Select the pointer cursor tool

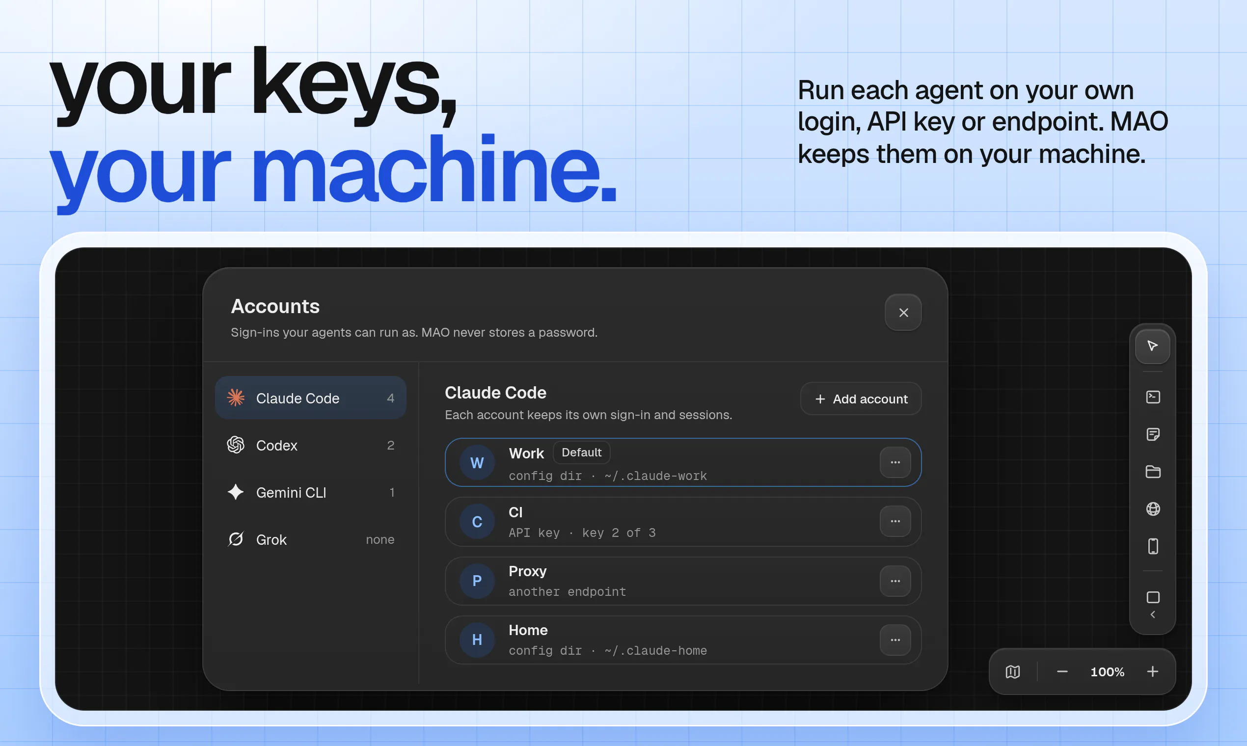[x=1152, y=346]
